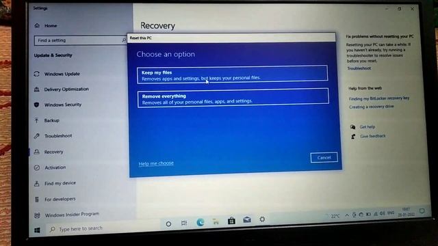The width and height of the screenshot is (438, 246).
Task: Click the Windows Update refresh icon
Action: [x=36, y=74]
